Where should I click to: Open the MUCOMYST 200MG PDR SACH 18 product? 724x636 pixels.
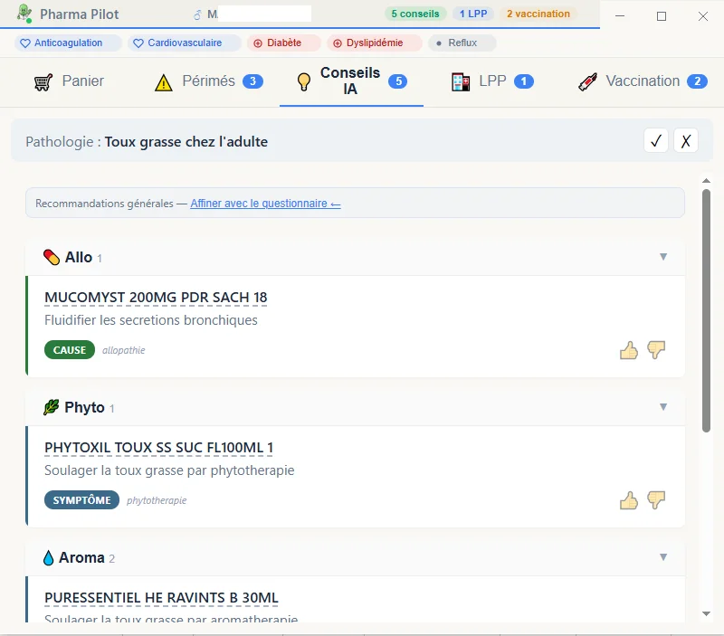point(156,298)
